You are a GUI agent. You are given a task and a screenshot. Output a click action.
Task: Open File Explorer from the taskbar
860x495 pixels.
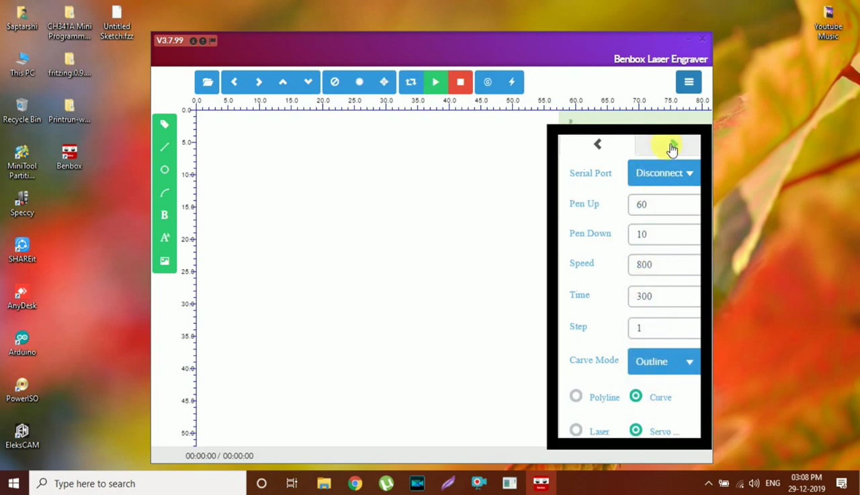(324, 483)
